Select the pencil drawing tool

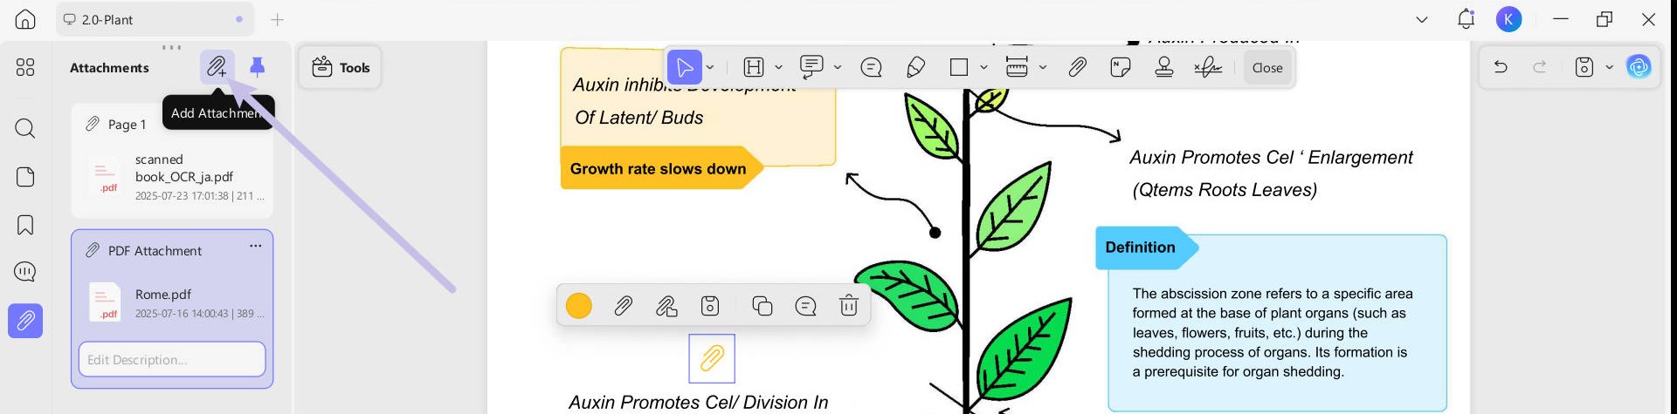point(915,67)
